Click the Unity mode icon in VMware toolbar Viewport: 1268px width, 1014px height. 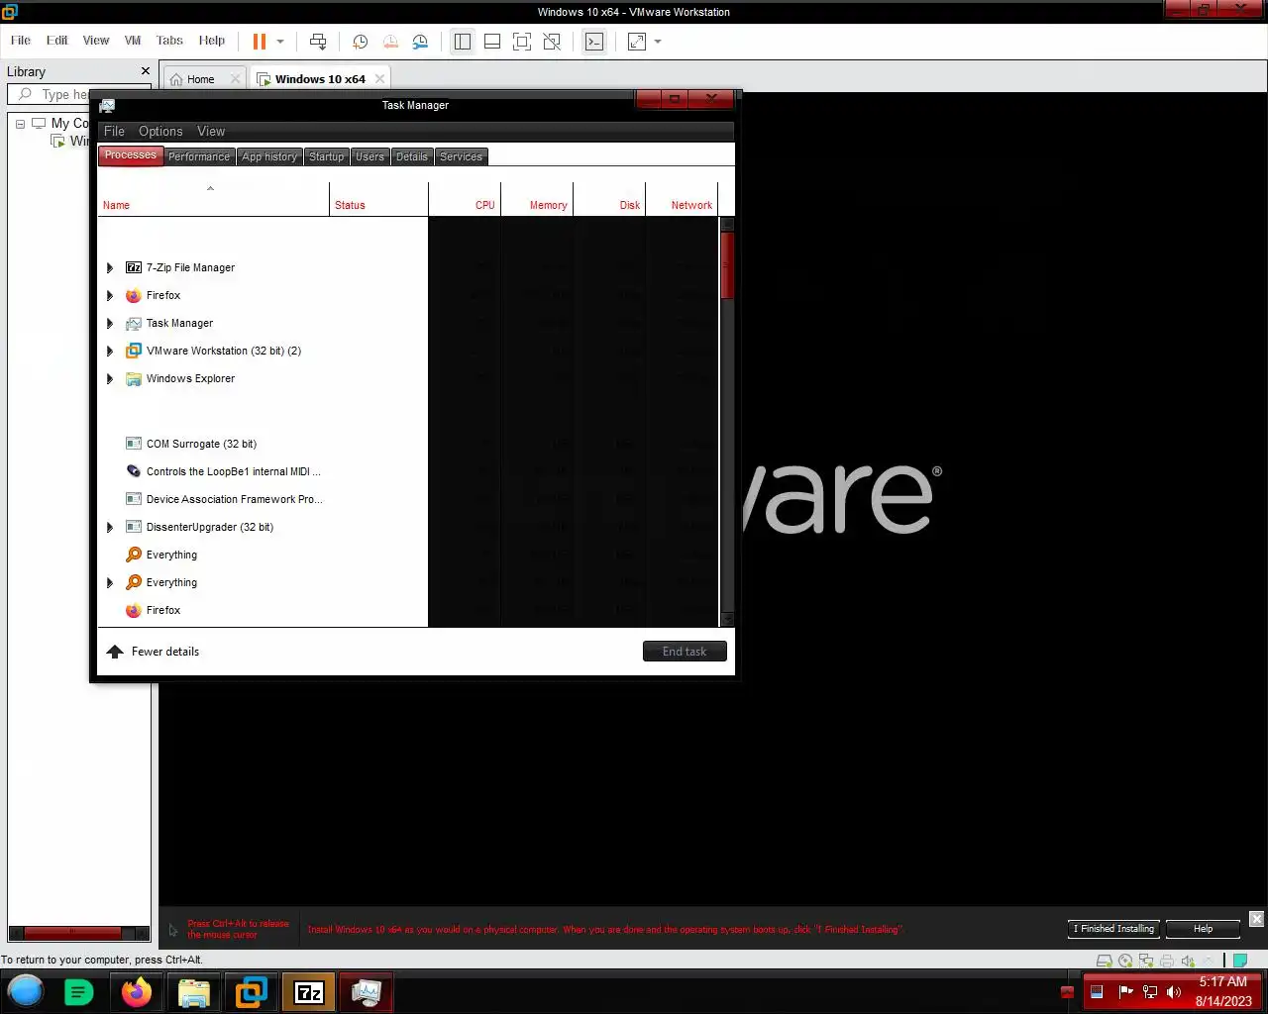click(x=552, y=42)
